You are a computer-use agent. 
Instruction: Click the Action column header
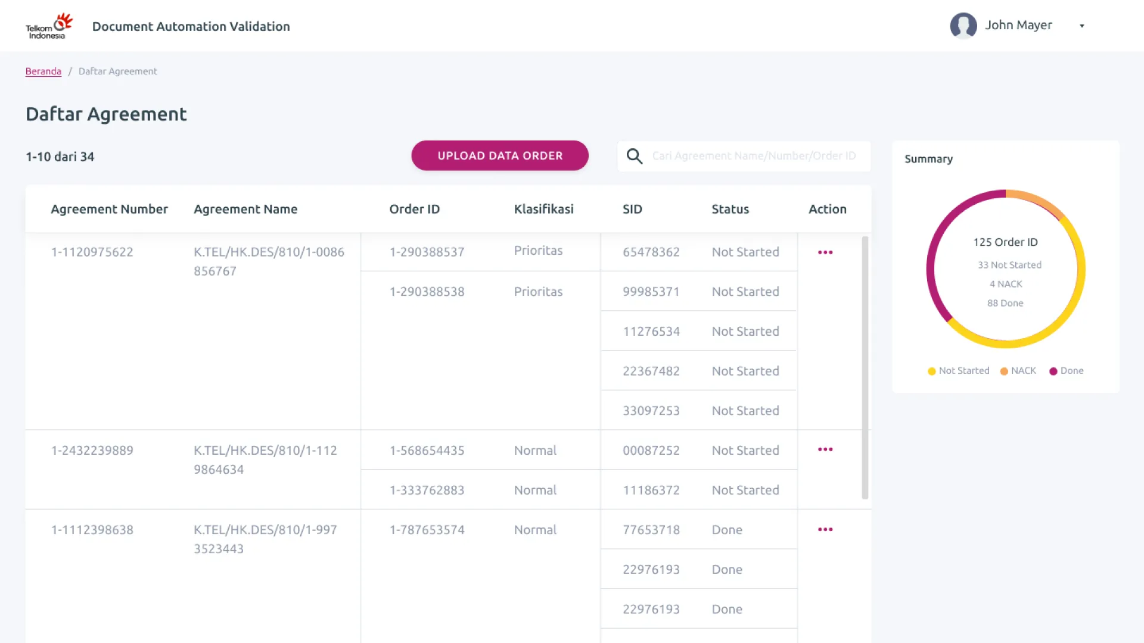coord(828,209)
